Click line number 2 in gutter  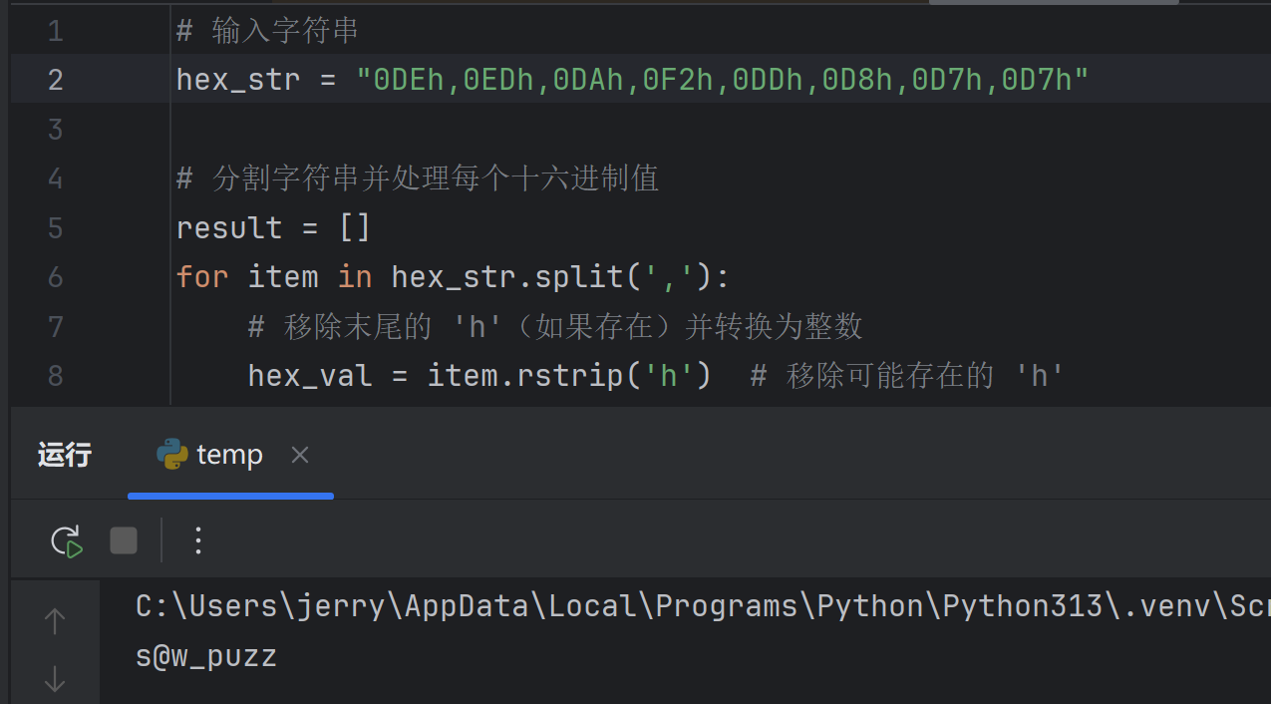click(55, 79)
